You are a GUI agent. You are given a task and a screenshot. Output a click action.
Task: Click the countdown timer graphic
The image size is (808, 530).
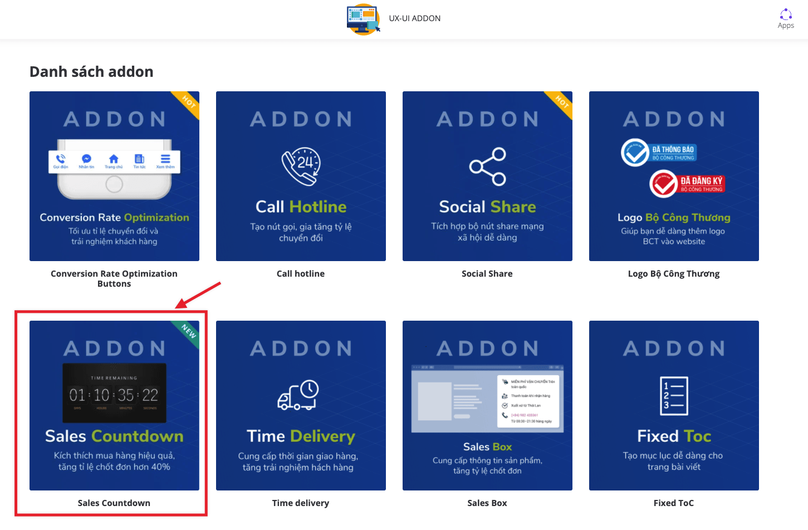[114, 393]
